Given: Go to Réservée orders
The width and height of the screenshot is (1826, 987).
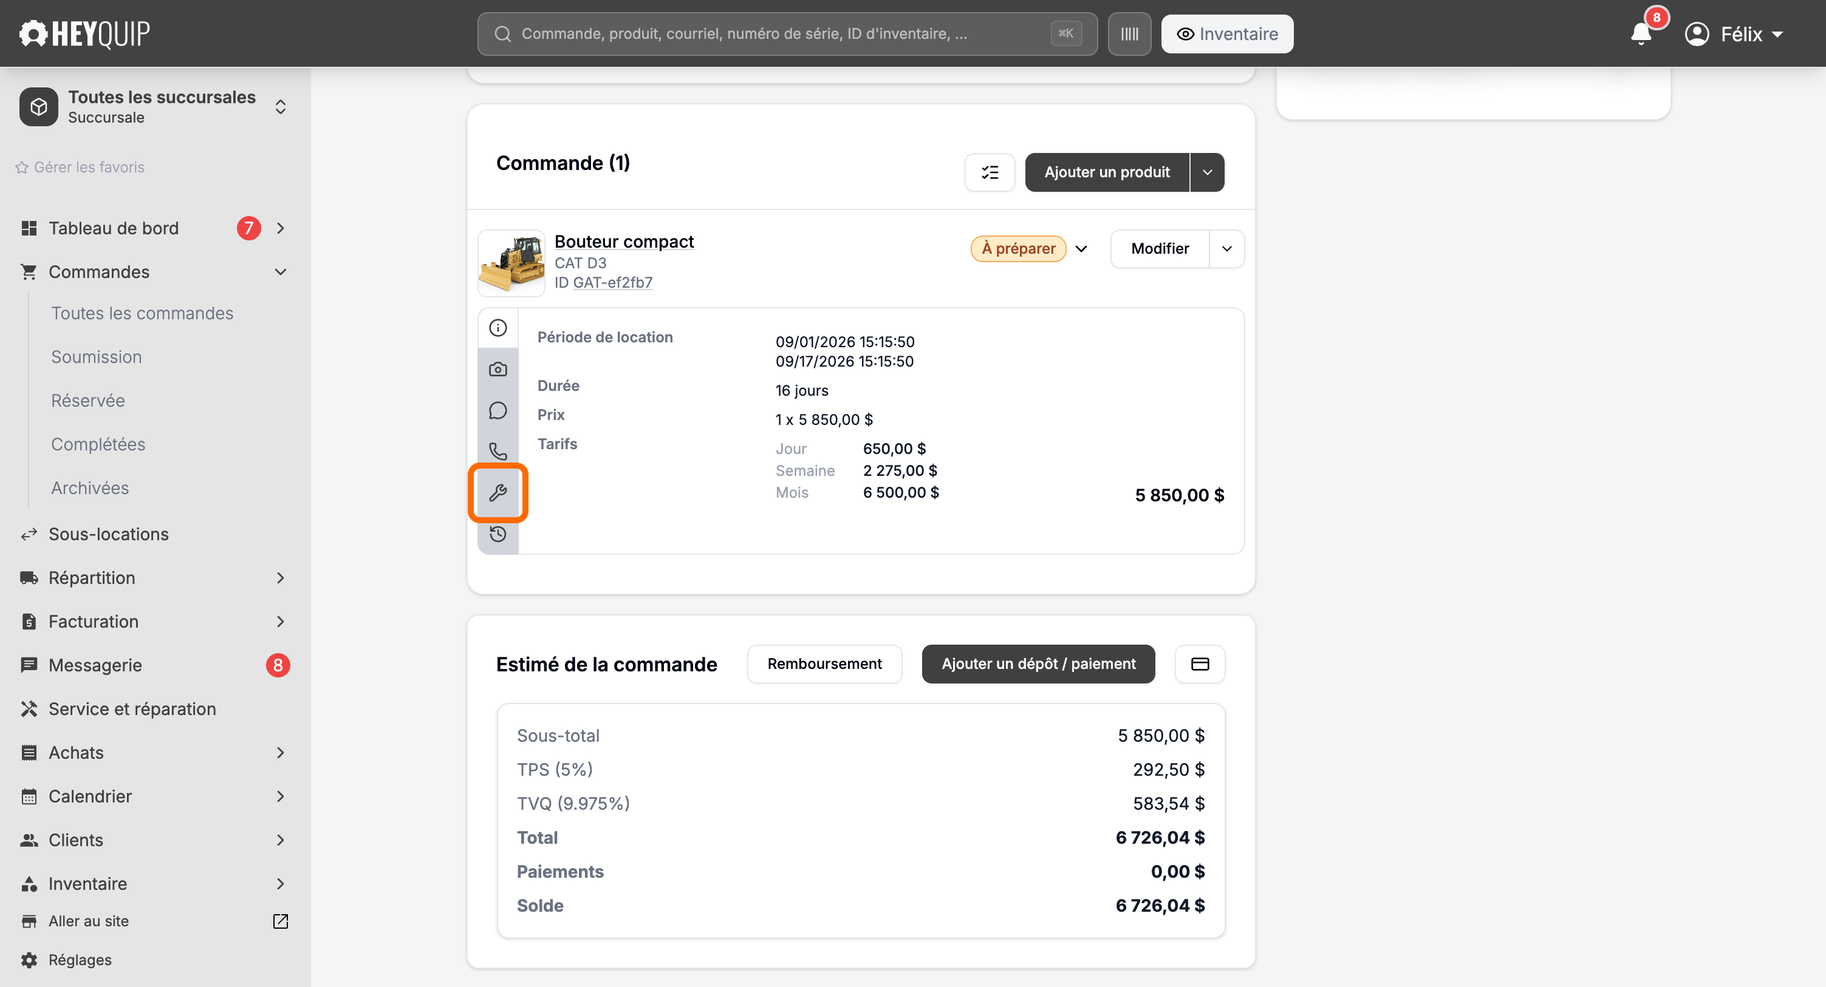Looking at the screenshot, I should pyautogui.click(x=88, y=401).
